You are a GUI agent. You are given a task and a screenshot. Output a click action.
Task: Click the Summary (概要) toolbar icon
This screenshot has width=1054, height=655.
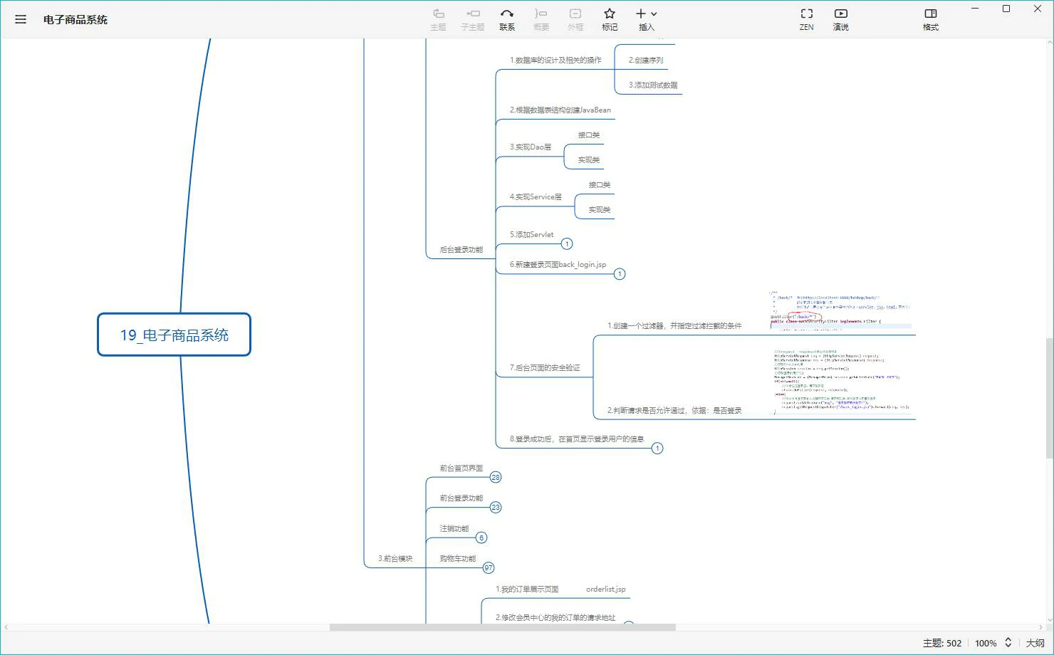click(541, 19)
